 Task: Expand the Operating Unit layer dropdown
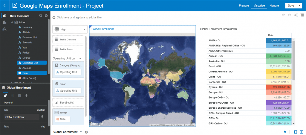[80, 58]
